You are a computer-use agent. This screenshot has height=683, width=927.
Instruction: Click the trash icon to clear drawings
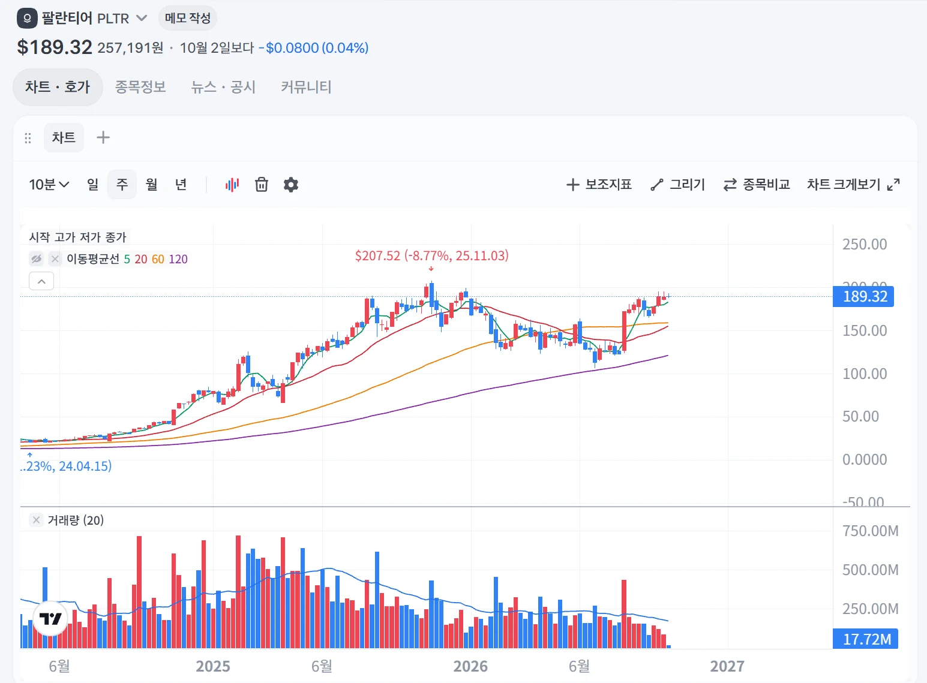point(262,185)
